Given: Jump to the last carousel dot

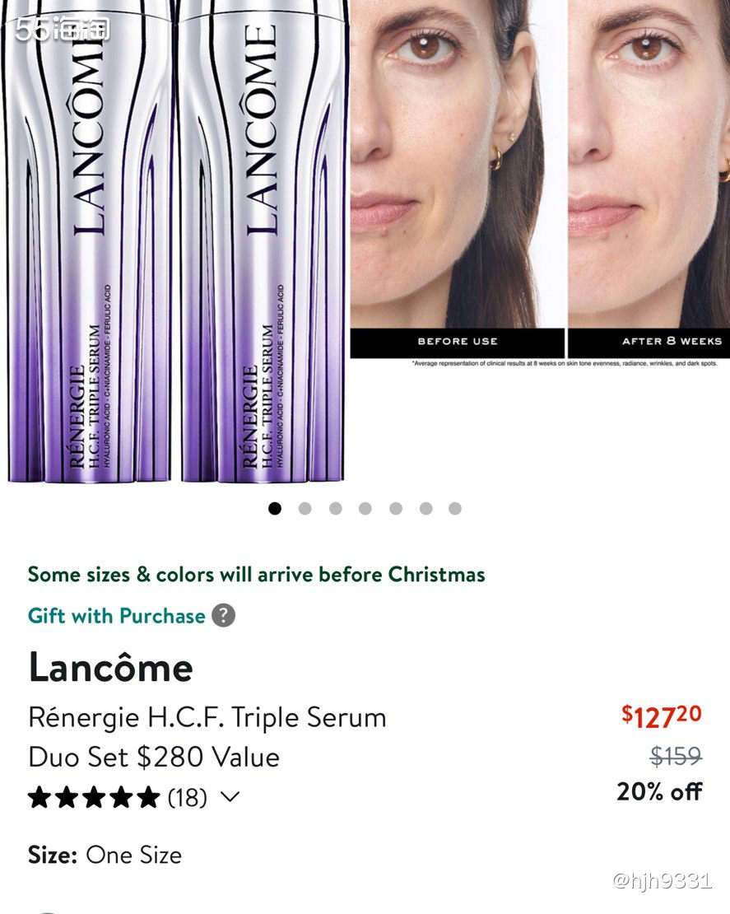Looking at the screenshot, I should (455, 509).
